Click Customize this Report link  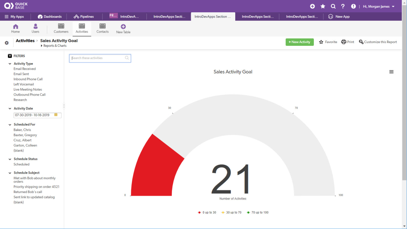tap(378, 42)
